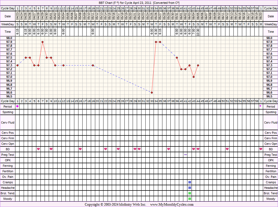Select the green Brst. Tend. marker on day 42
Image resolution: width=278 pixels, height=207 pixels.
coord(190,193)
